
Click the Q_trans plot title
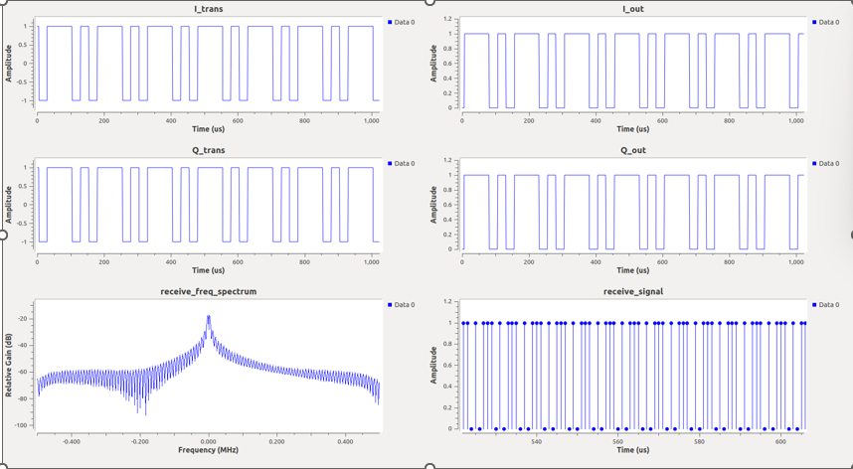(x=208, y=150)
